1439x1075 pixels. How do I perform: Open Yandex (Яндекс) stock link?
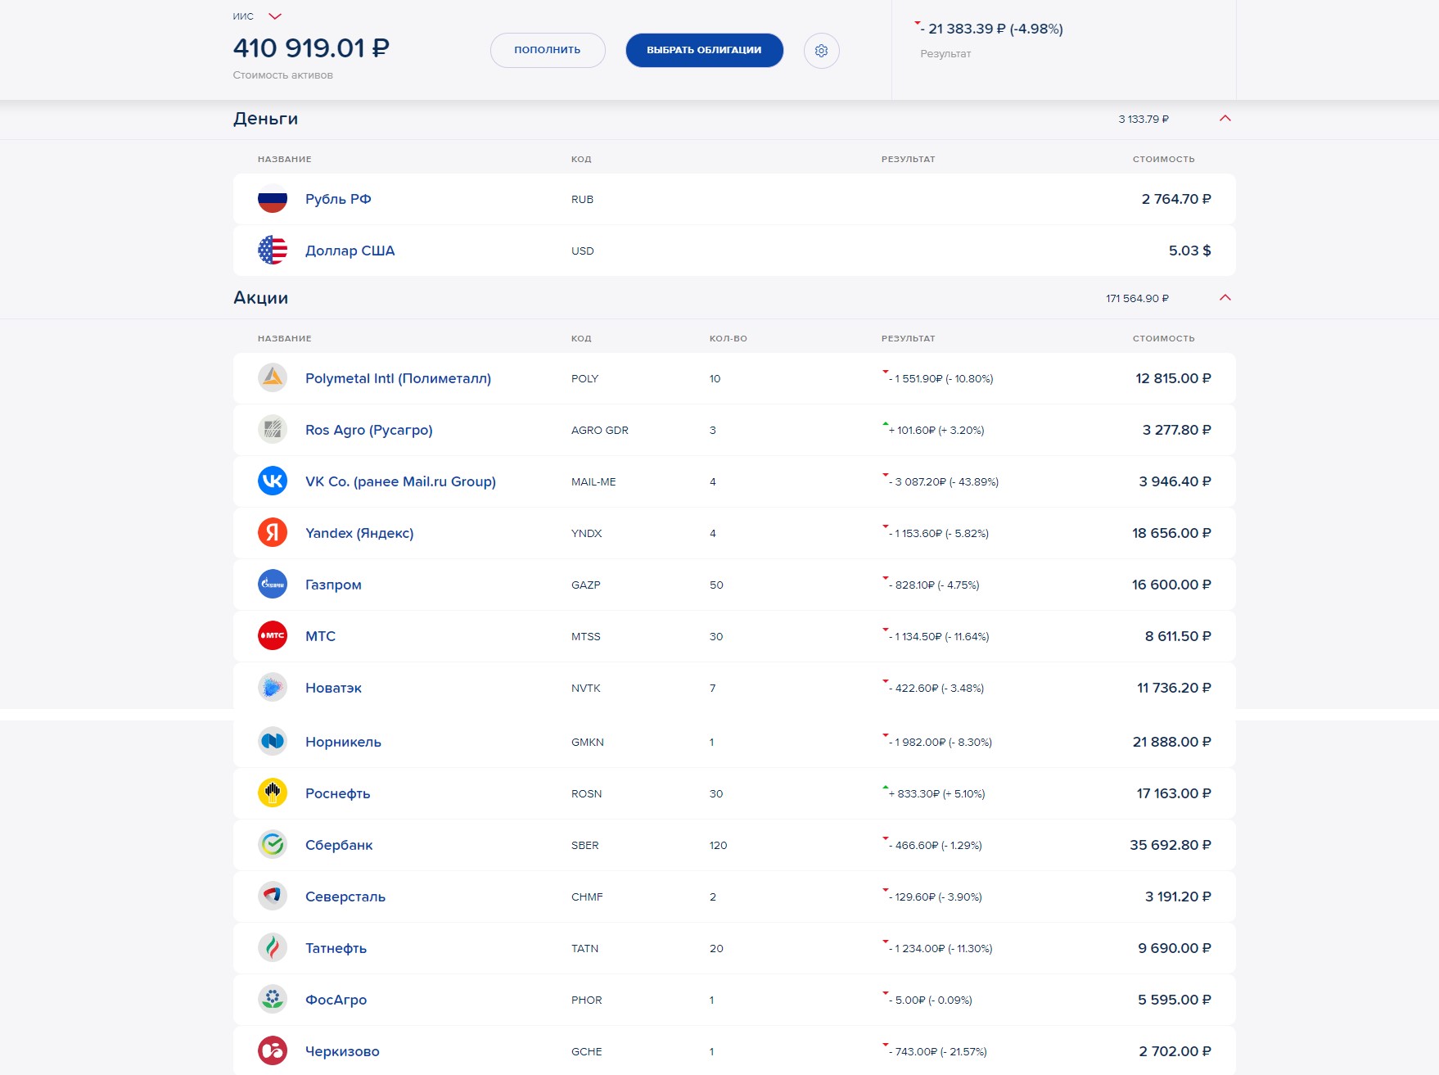click(x=359, y=533)
